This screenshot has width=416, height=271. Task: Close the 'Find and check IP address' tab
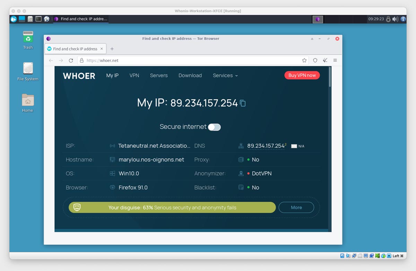(102, 49)
